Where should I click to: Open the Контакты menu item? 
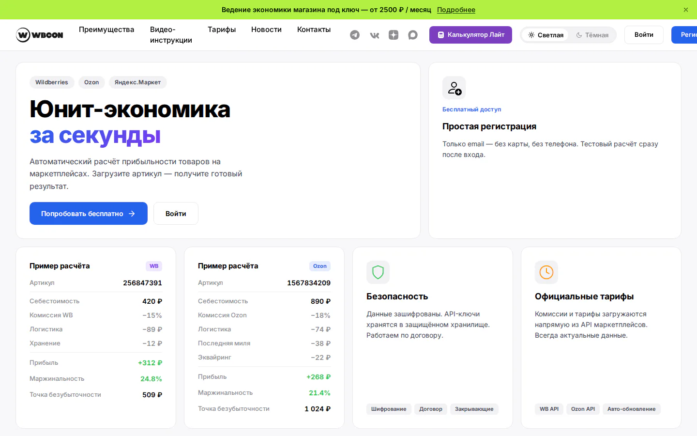pos(314,30)
